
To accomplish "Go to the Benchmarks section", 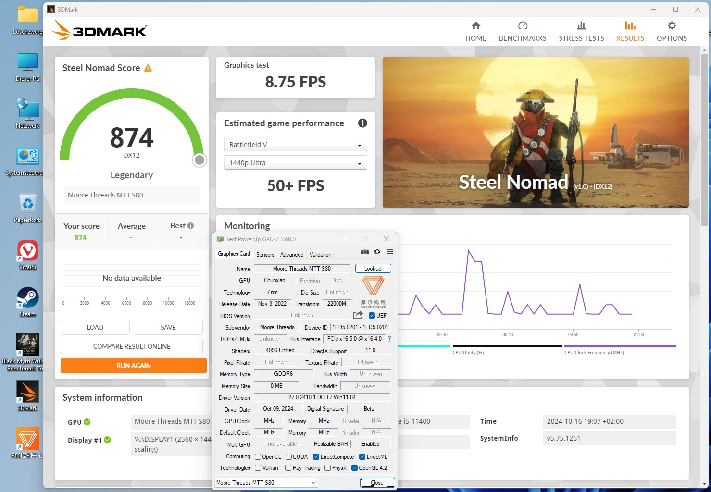I will tap(523, 32).
